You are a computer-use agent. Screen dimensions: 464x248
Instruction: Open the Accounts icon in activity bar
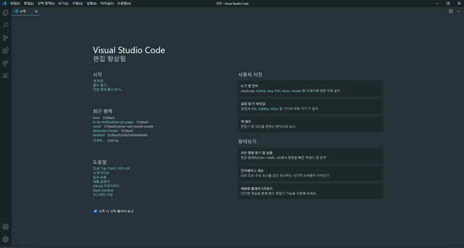pyautogui.click(x=6, y=227)
